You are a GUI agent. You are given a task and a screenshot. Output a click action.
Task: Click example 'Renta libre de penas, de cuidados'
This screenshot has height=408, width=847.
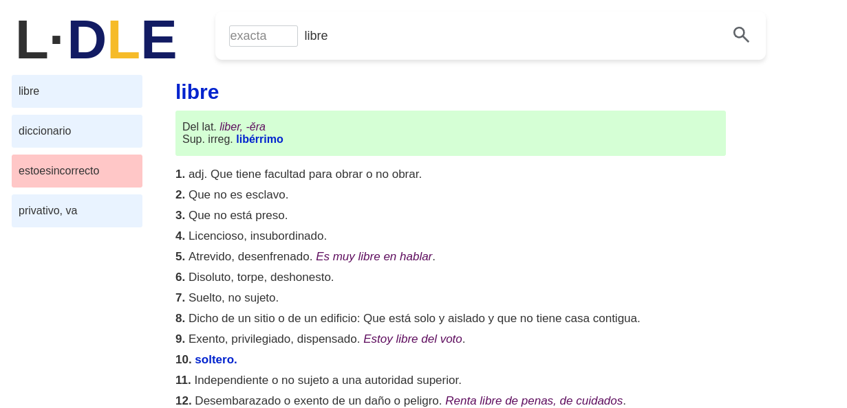pos(534,401)
